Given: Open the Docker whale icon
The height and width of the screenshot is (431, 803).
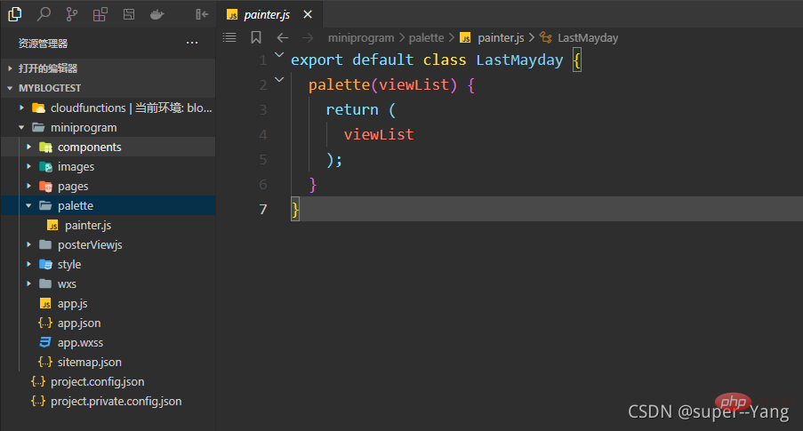Looking at the screenshot, I should click(157, 14).
